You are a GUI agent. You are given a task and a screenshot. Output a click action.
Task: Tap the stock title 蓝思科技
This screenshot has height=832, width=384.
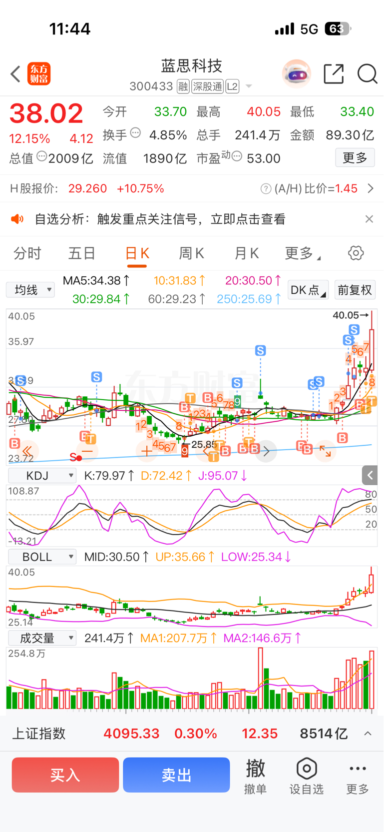[191, 66]
